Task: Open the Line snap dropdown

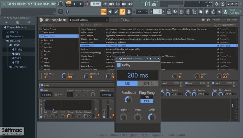Action: 142,11
